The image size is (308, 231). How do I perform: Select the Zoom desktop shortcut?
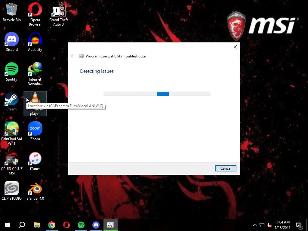pos(35,131)
